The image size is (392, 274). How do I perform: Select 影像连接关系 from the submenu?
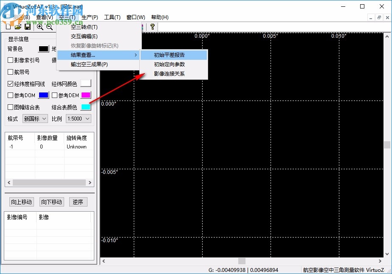click(x=169, y=75)
